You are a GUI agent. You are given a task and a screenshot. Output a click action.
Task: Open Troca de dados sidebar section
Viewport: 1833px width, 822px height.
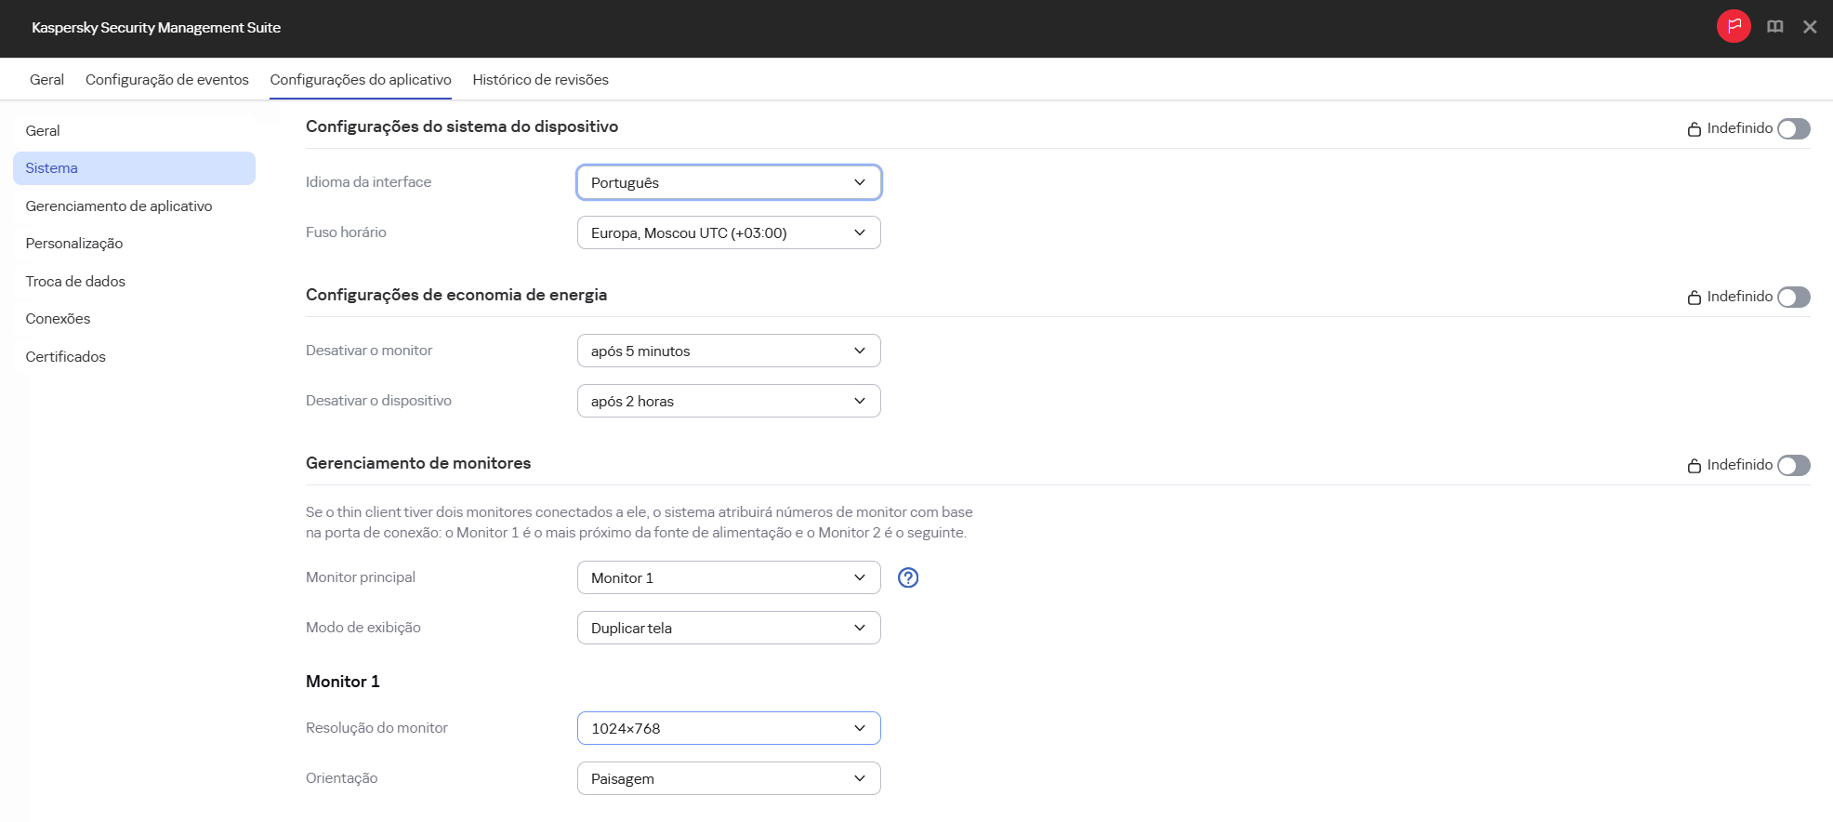coord(134,281)
